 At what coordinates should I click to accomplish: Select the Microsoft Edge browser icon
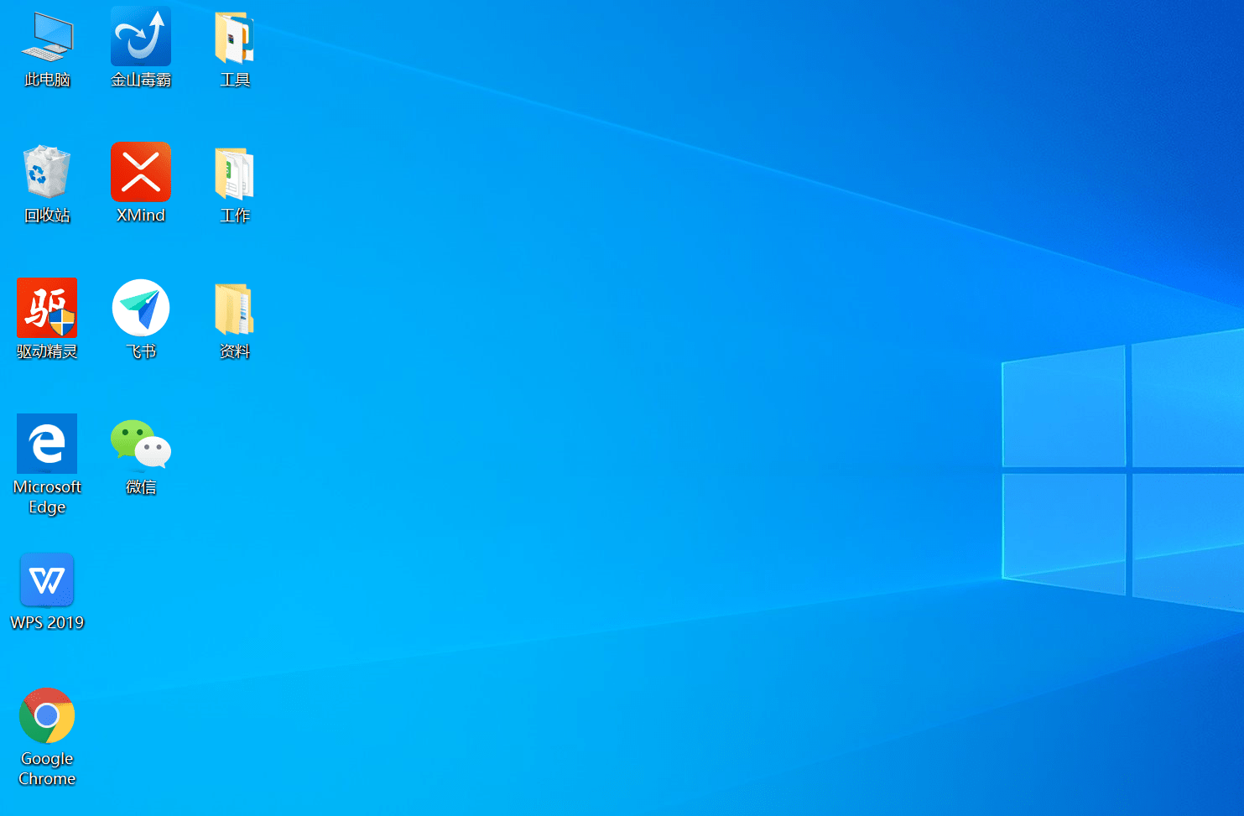point(47,444)
